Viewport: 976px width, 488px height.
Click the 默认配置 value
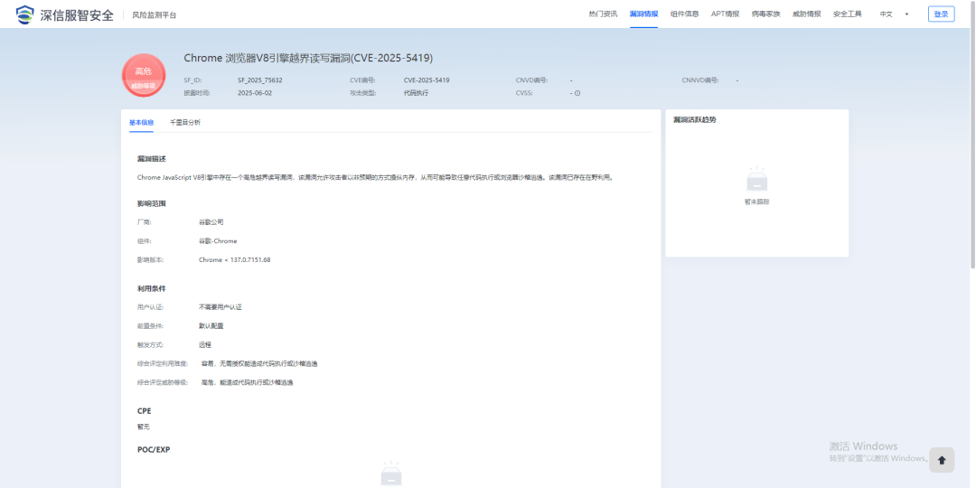211,326
